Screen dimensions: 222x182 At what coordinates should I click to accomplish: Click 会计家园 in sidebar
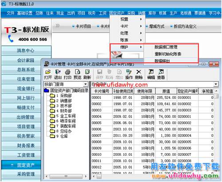(26, 60)
